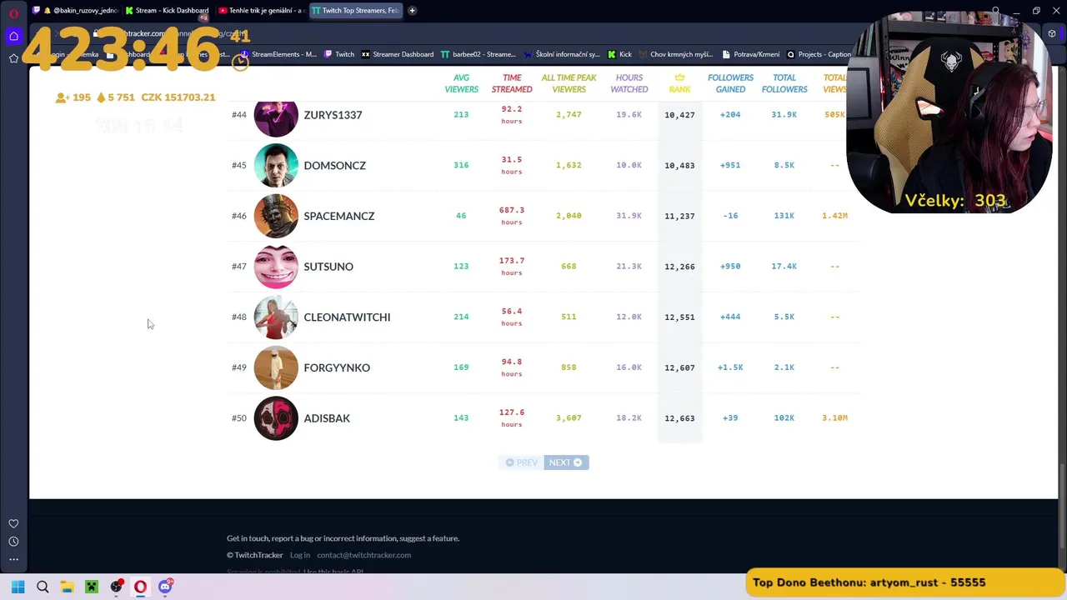Click SUTSUNO rank value 12,266

click(679, 267)
